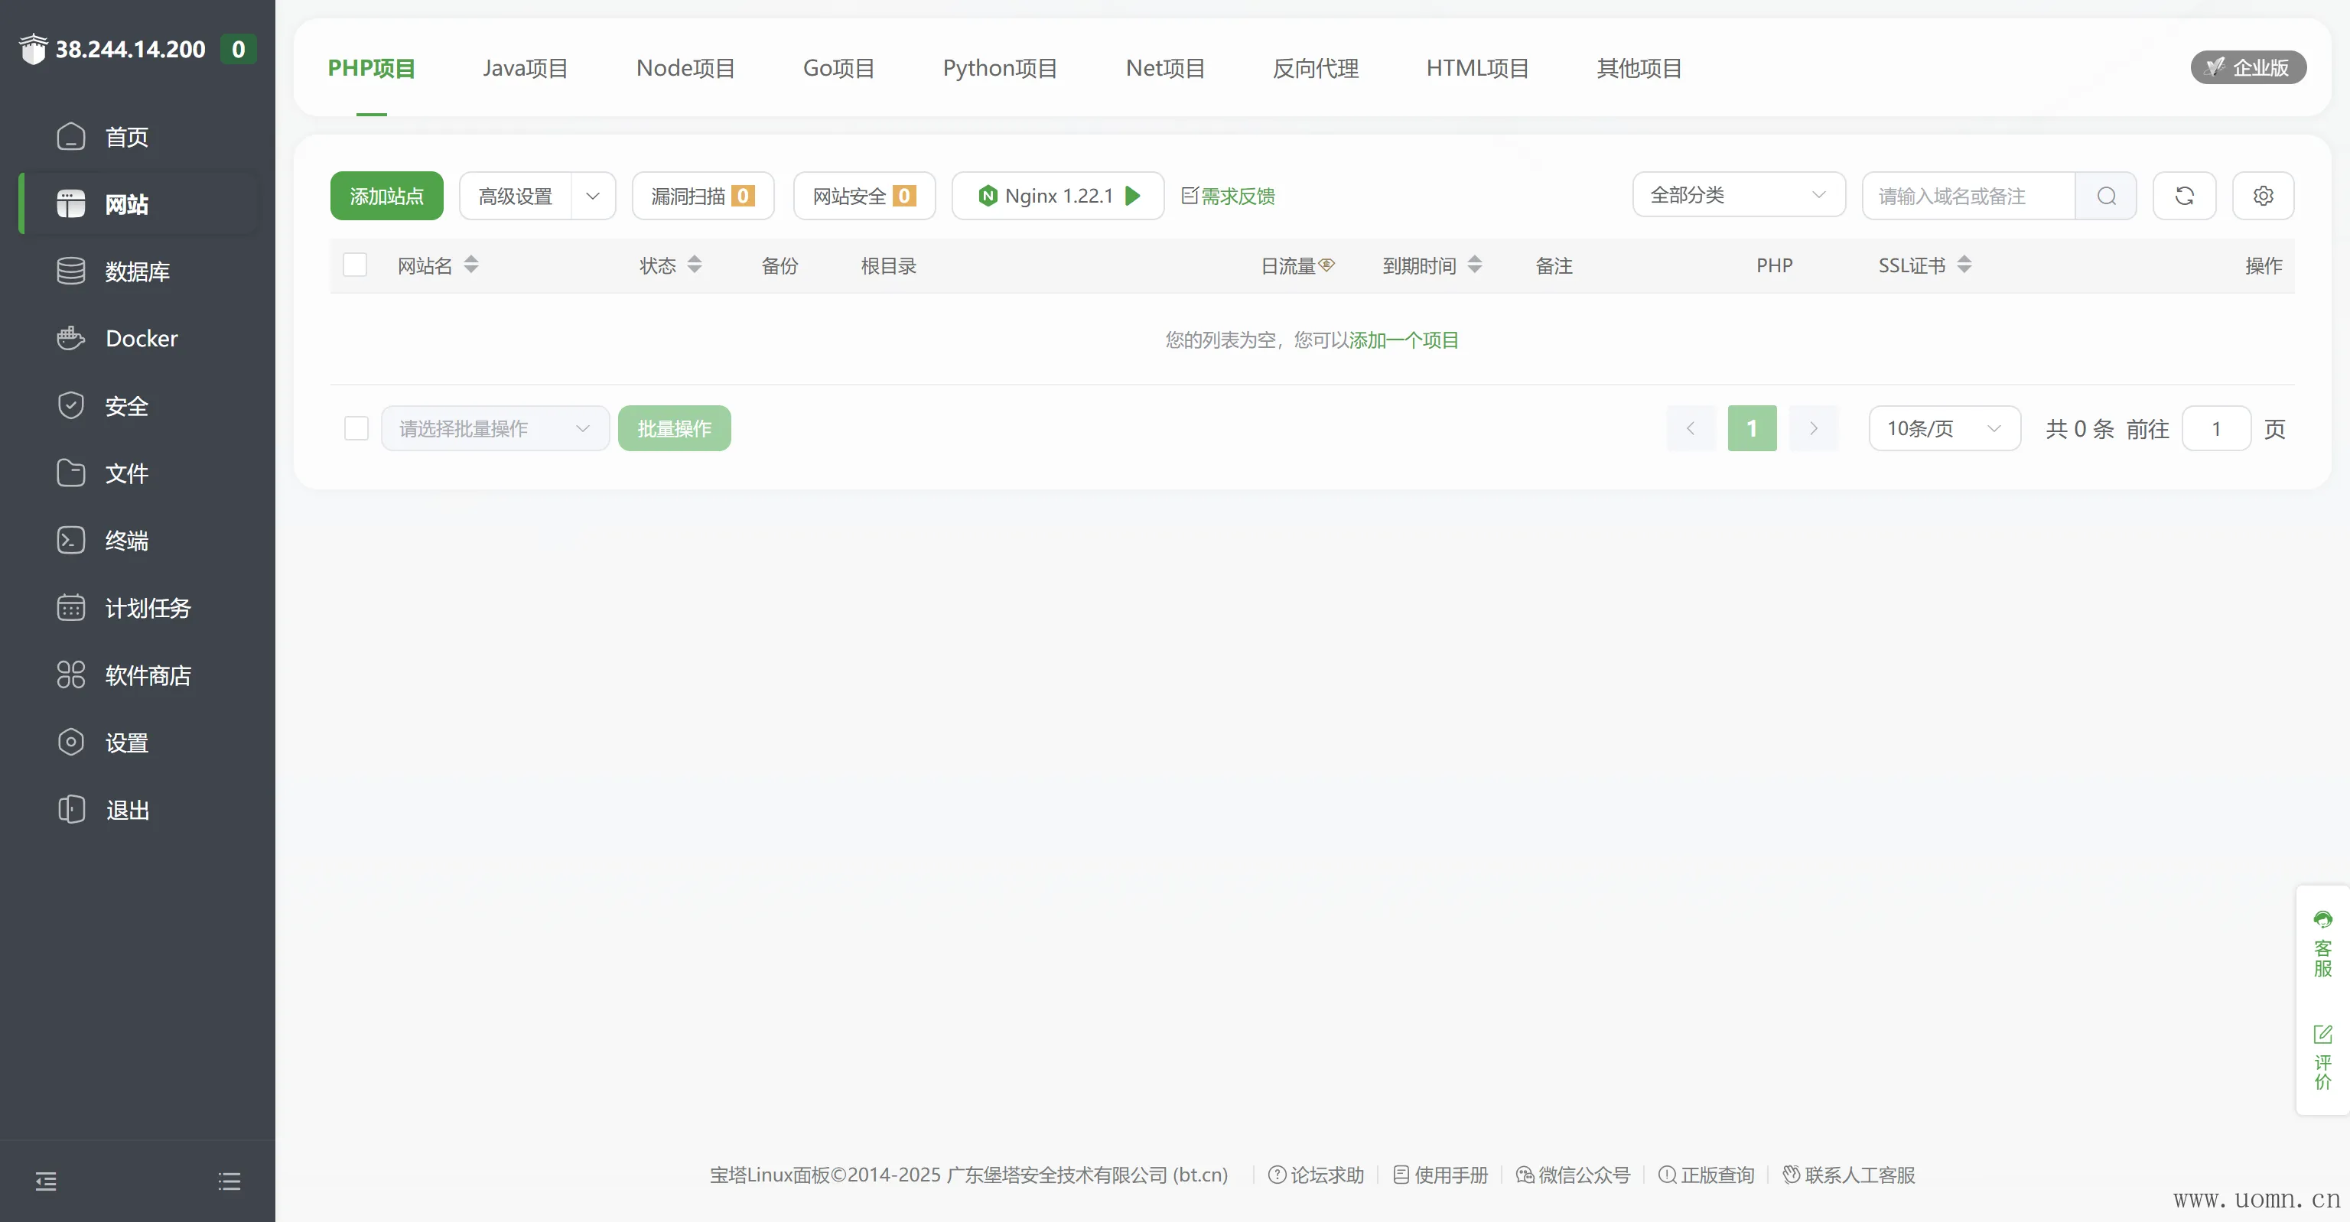Image resolution: width=2350 pixels, height=1222 pixels.
Task: Open the Terminal (终端) sidebar item
Action: click(x=126, y=541)
